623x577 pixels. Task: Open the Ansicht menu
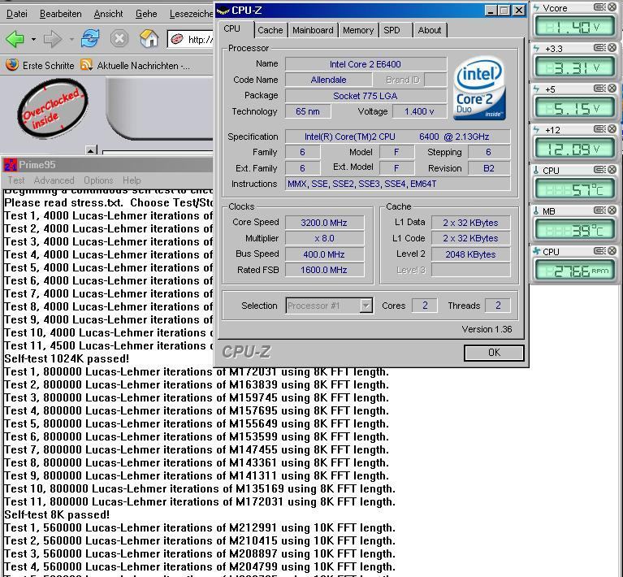108,14
